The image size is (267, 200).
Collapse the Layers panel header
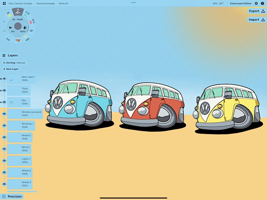point(10,56)
